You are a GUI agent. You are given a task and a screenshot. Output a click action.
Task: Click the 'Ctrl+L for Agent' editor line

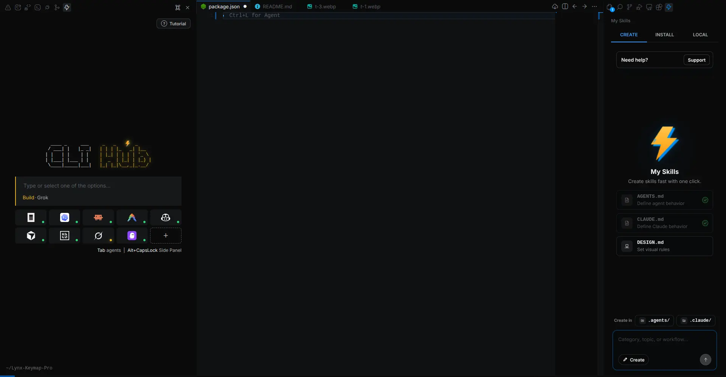tap(389, 16)
